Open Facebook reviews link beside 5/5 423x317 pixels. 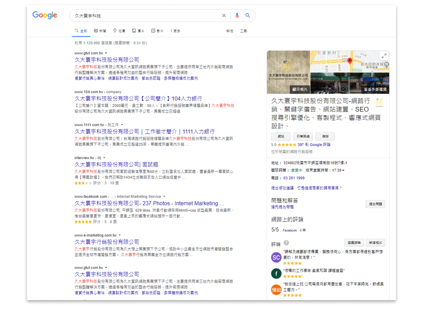click(290, 230)
